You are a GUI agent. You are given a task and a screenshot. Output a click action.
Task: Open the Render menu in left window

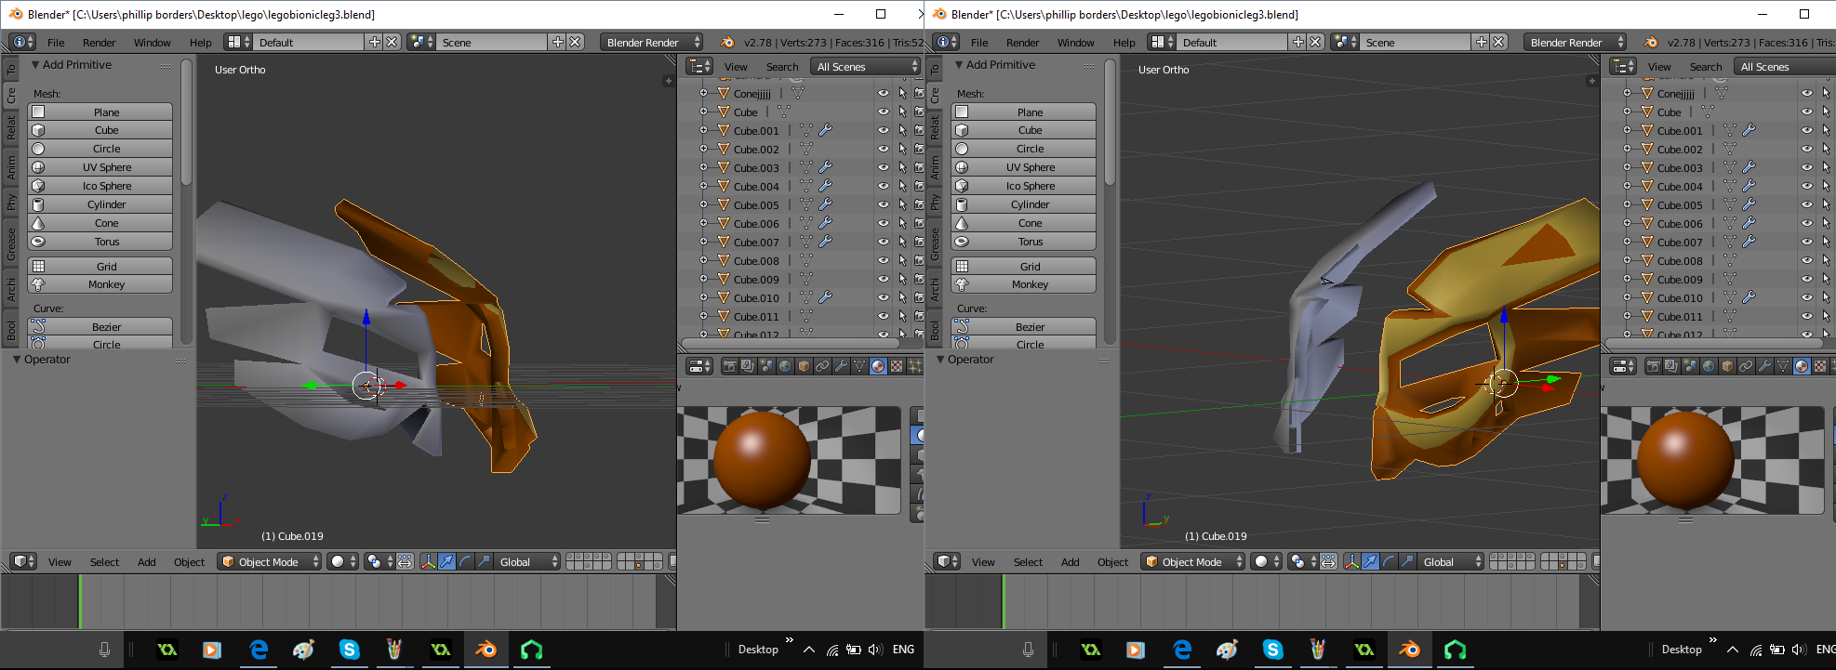(99, 43)
